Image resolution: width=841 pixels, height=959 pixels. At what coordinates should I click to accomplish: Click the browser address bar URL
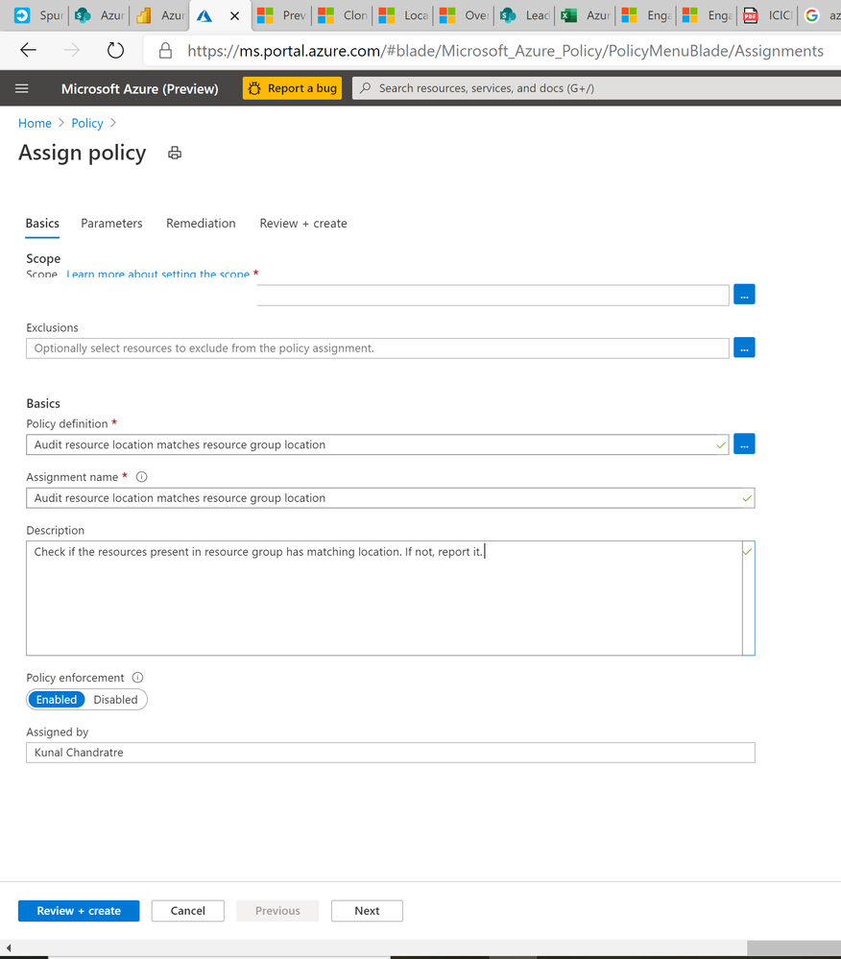505,51
